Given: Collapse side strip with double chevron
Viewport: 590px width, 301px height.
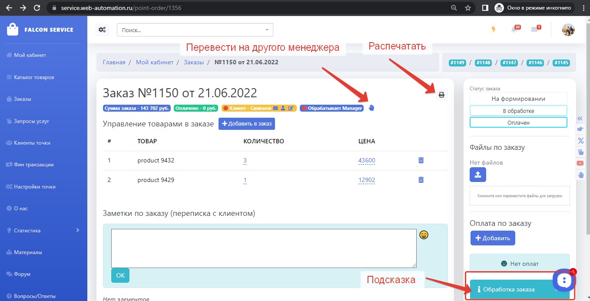Looking at the screenshot, I should (580, 118).
